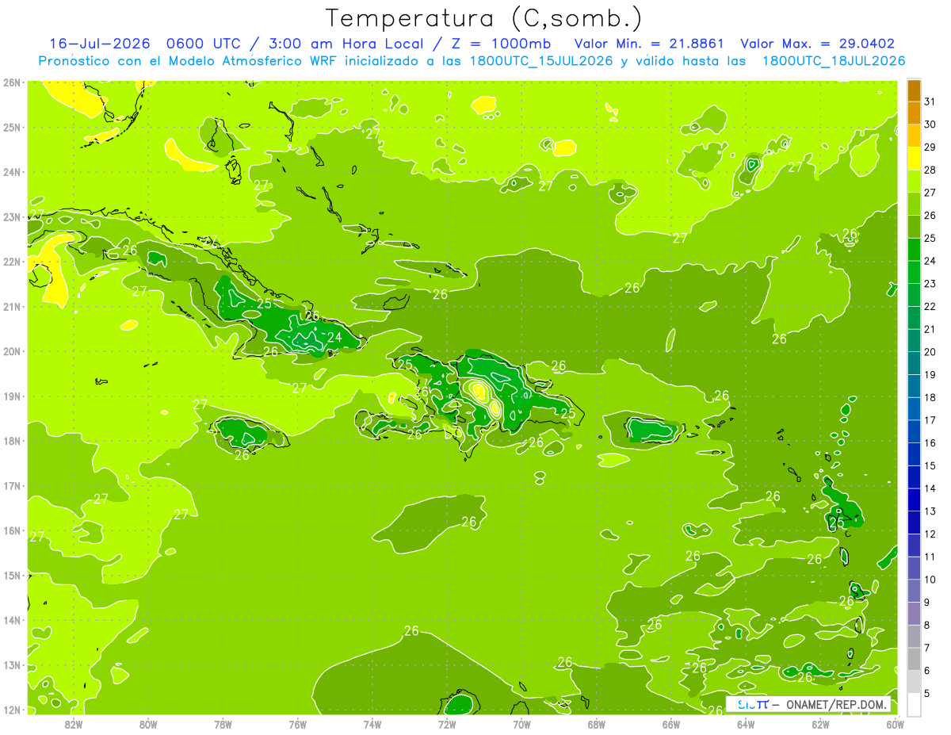Click the "70W" longitude label
Screen dimensions: 951x735
[x=521, y=724]
